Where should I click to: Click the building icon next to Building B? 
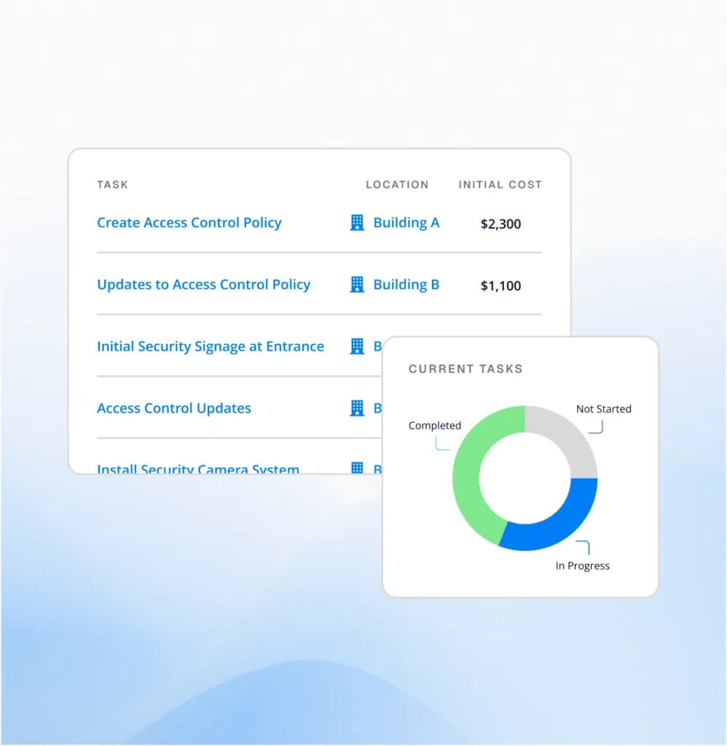(358, 285)
